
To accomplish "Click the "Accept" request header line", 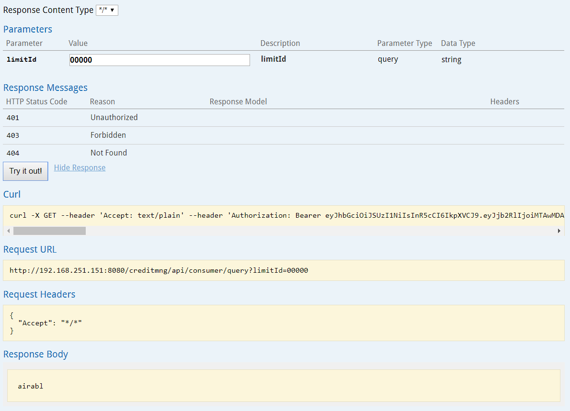I will pos(50,323).
